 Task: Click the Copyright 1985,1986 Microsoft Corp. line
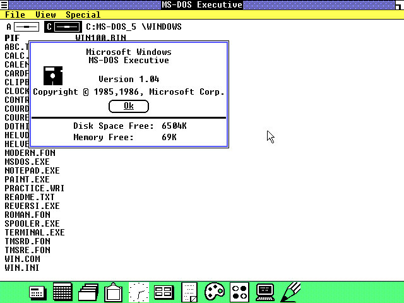[x=129, y=92]
